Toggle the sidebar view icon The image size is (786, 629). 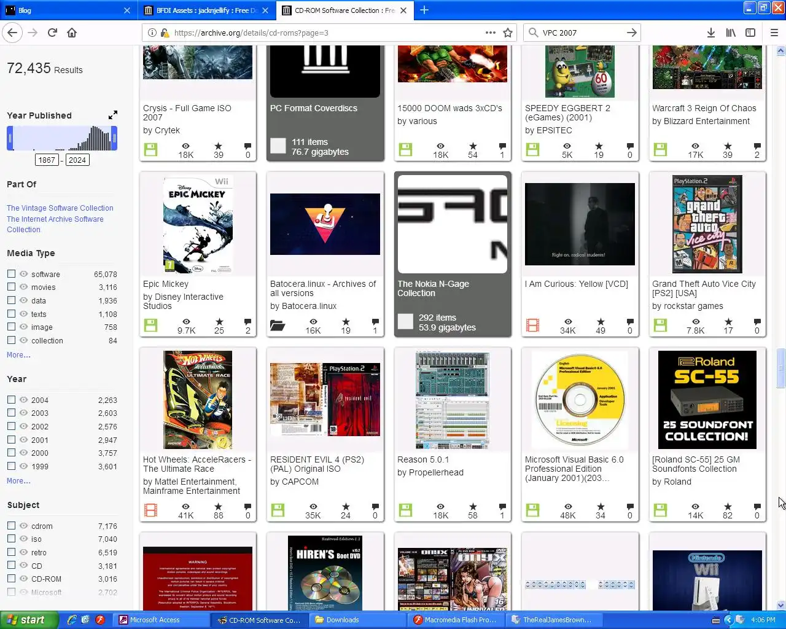(x=750, y=33)
